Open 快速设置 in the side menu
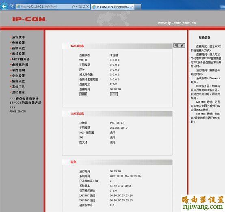225x212 pixels. click(x=18, y=43)
